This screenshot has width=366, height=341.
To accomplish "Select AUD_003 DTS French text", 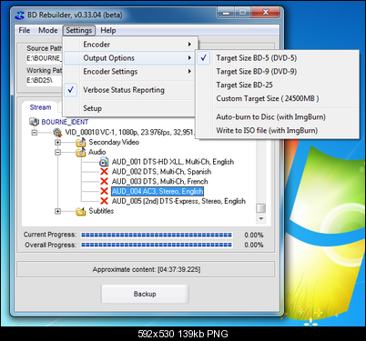I will click(159, 181).
